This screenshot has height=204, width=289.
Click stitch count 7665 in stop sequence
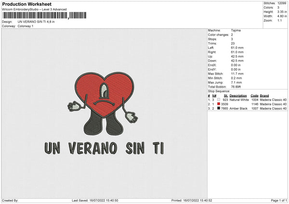[x=224, y=109]
